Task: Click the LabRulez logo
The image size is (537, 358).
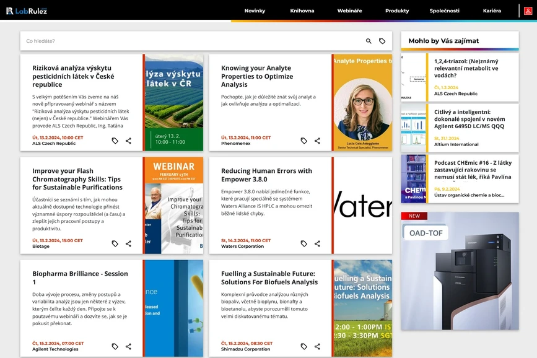Action: (x=27, y=11)
